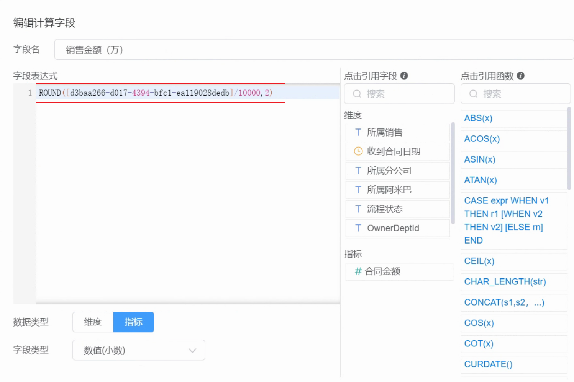Click the 字段名 input containing 销售金额（万）

314,50
